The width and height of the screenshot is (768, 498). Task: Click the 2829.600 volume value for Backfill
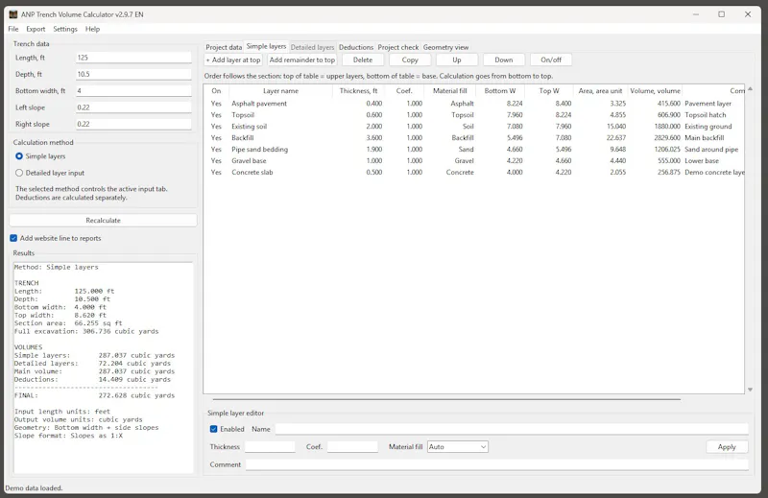tap(667, 137)
